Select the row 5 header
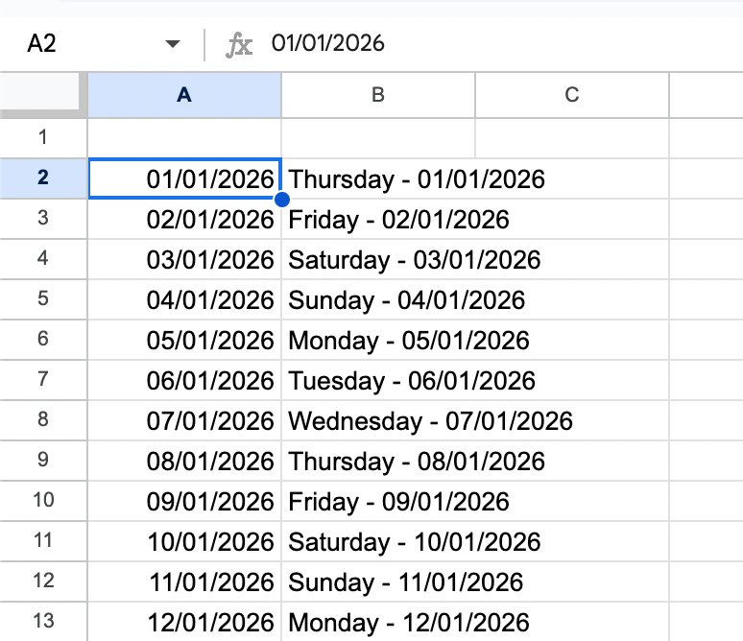743x641 pixels. pyautogui.click(x=42, y=299)
